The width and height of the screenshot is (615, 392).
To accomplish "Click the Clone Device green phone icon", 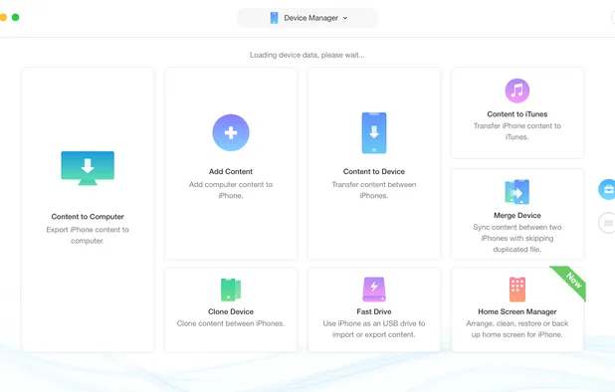I will 231,290.
